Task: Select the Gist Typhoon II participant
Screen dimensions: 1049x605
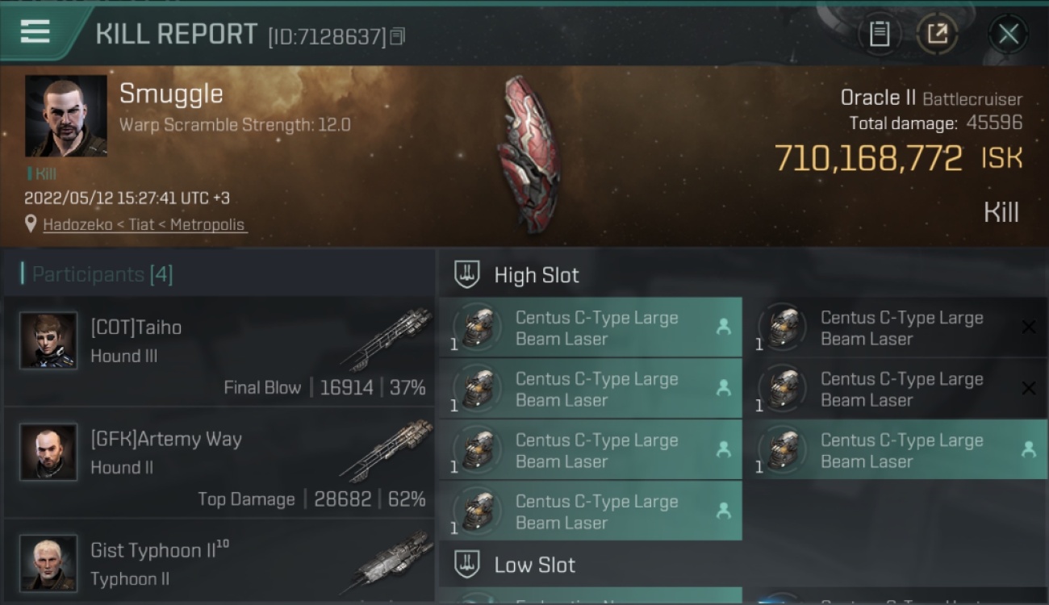Action: pos(219,562)
